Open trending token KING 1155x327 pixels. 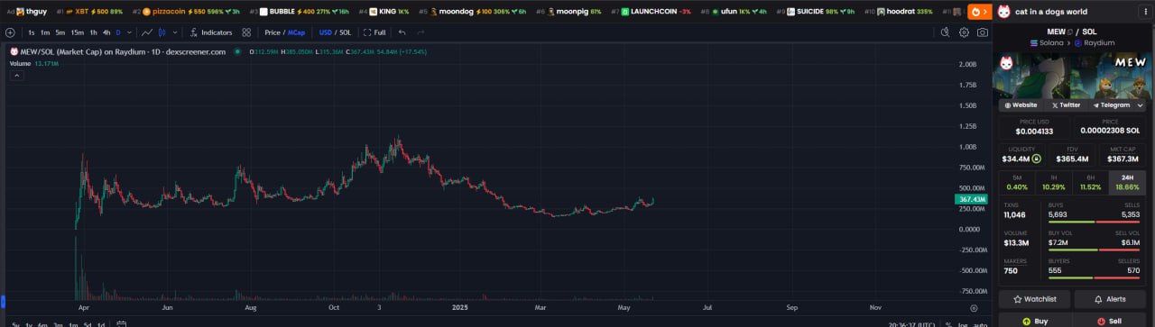384,12
